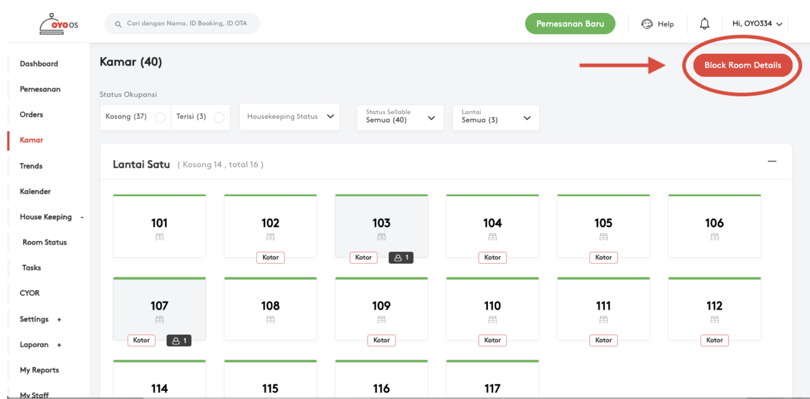The image size is (810, 399).
Task: Open Kalender in sidebar
Action: [x=35, y=192]
